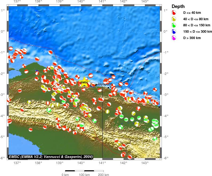Click the isolated green beachball near 143.5°, -5°
The height and width of the screenshot is (176, 212).
155,139
